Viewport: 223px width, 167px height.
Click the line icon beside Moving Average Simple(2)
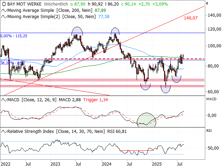4,17
